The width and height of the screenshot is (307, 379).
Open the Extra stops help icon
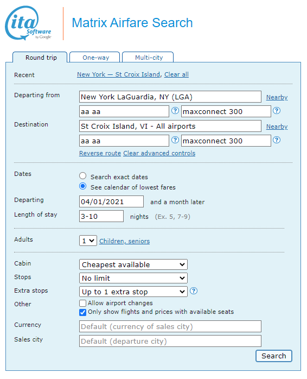pos(194,291)
